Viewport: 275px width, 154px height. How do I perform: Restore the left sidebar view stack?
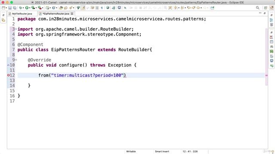(x=3, y=15)
